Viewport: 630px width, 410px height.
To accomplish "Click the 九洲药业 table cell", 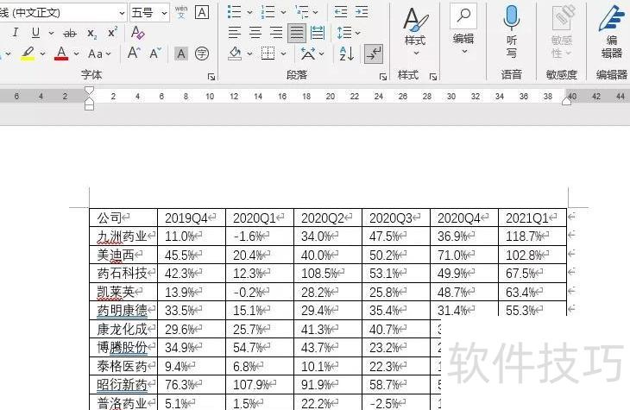I will pyautogui.click(x=123, y=237).
